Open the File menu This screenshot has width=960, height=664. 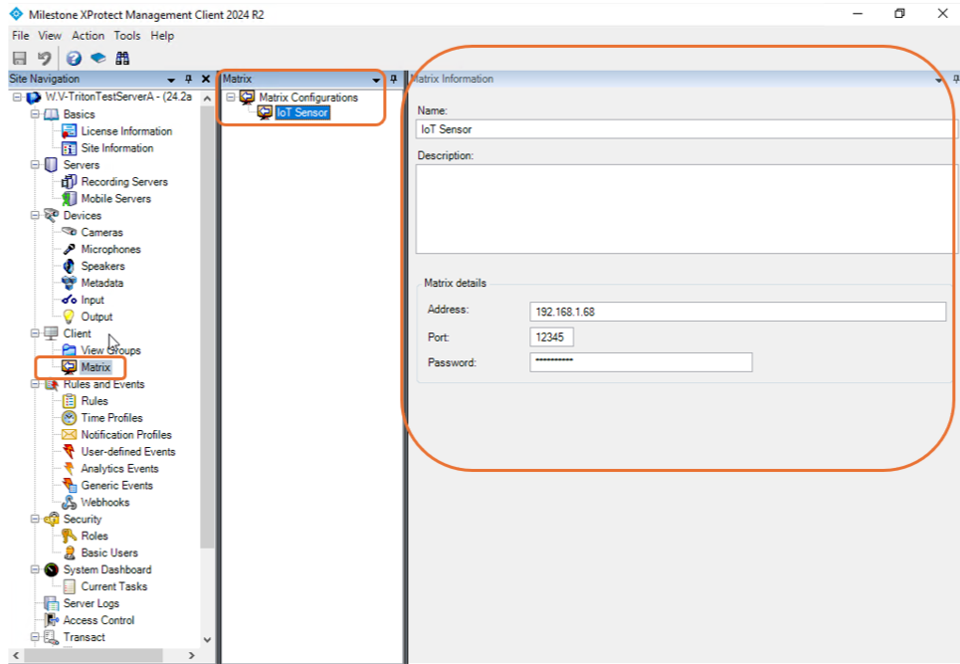click(20, 36)
